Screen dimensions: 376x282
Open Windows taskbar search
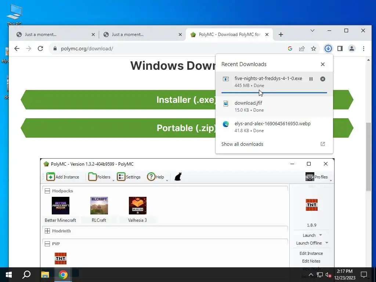[26, 275]
